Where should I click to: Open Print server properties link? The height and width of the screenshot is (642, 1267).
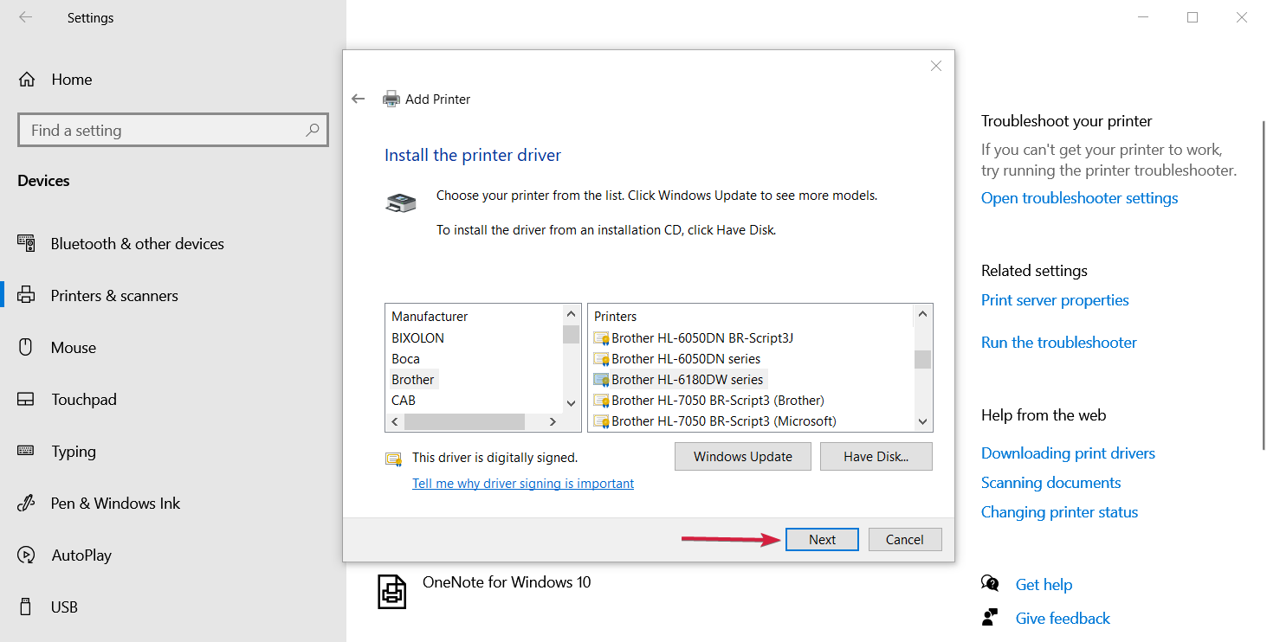[1055, 300]
